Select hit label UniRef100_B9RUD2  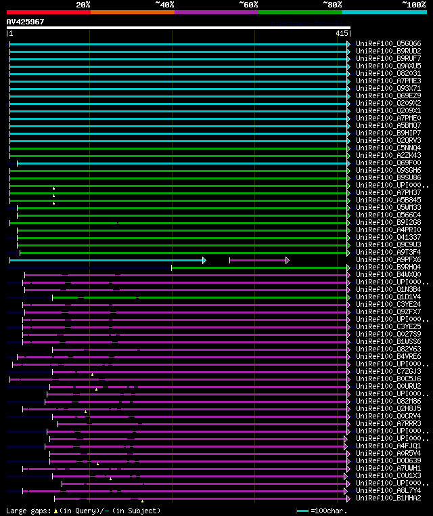(x=388, y=51)
